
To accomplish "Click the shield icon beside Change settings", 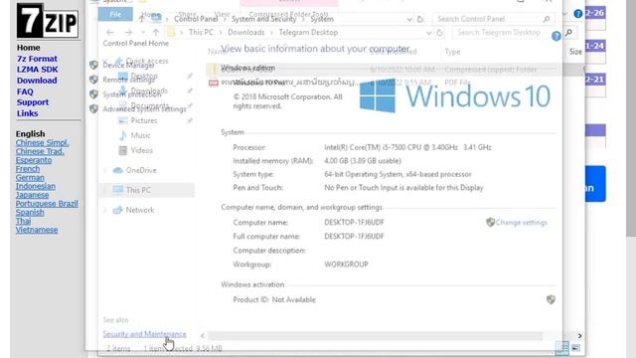I will point(490,222).
